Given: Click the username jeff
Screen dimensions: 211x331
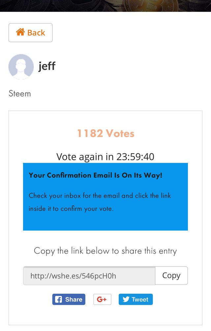Looking at the screenshot, I should click(x=47, y=66).
